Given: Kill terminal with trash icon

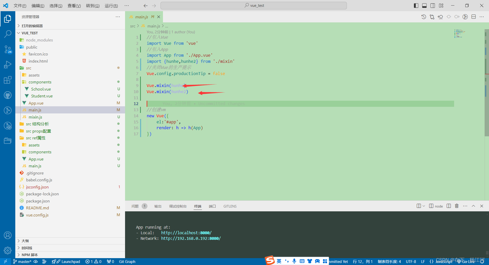Looking at the screenshot, I should 457,206.
